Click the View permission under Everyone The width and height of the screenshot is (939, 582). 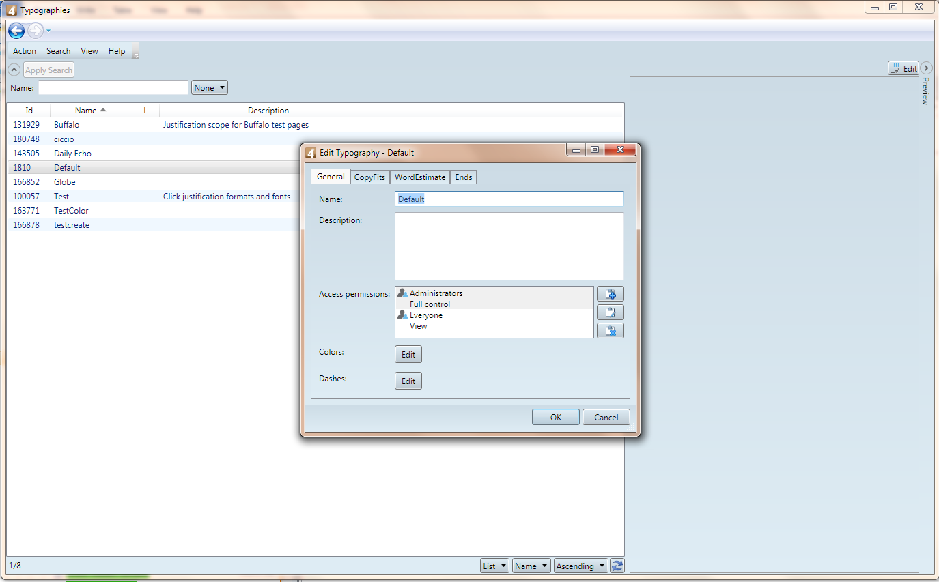pos(418,326)
